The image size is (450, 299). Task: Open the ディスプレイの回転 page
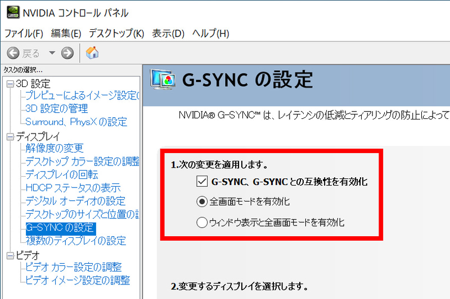tap(62, 174)
